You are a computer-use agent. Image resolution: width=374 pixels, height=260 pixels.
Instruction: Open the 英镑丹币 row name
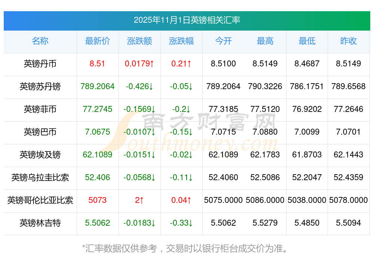tap(40, 64)
